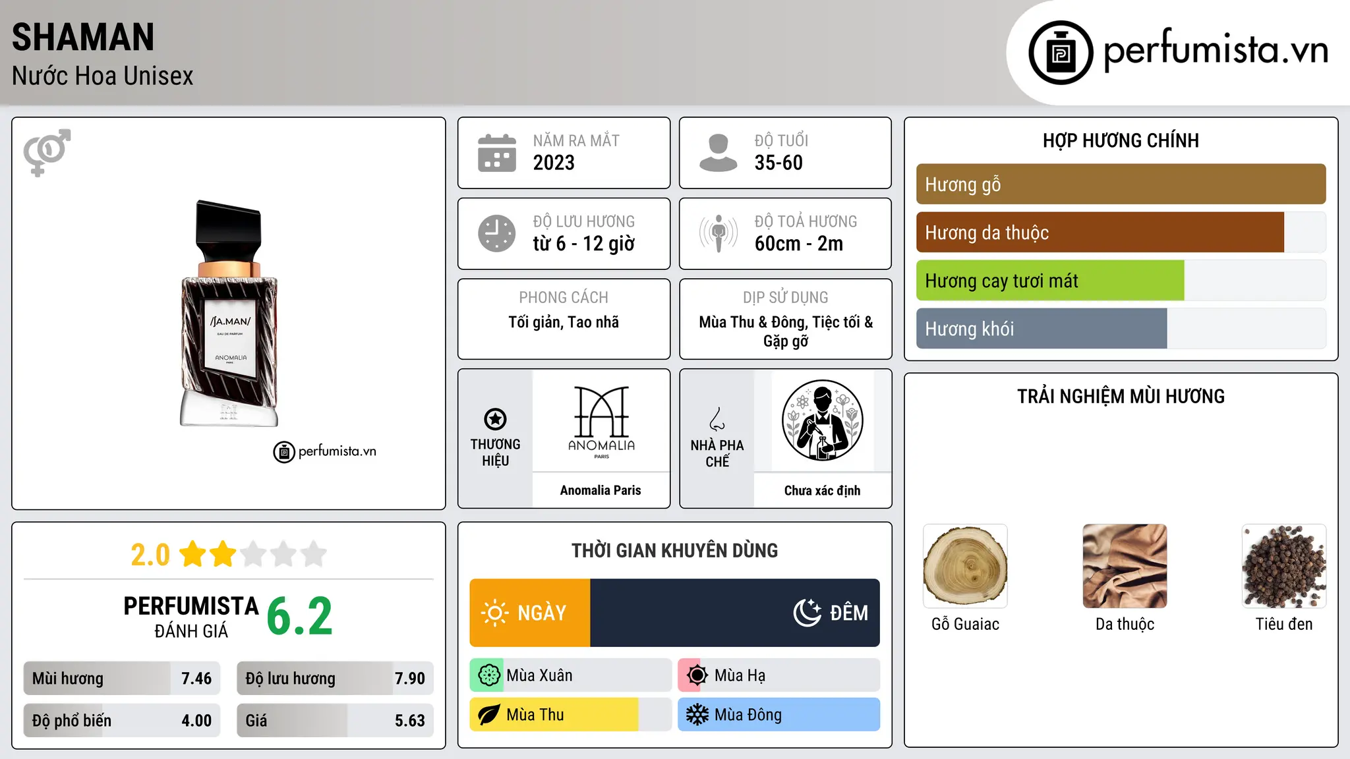Click the Nước Hoa Unisex subtitle

103,76
